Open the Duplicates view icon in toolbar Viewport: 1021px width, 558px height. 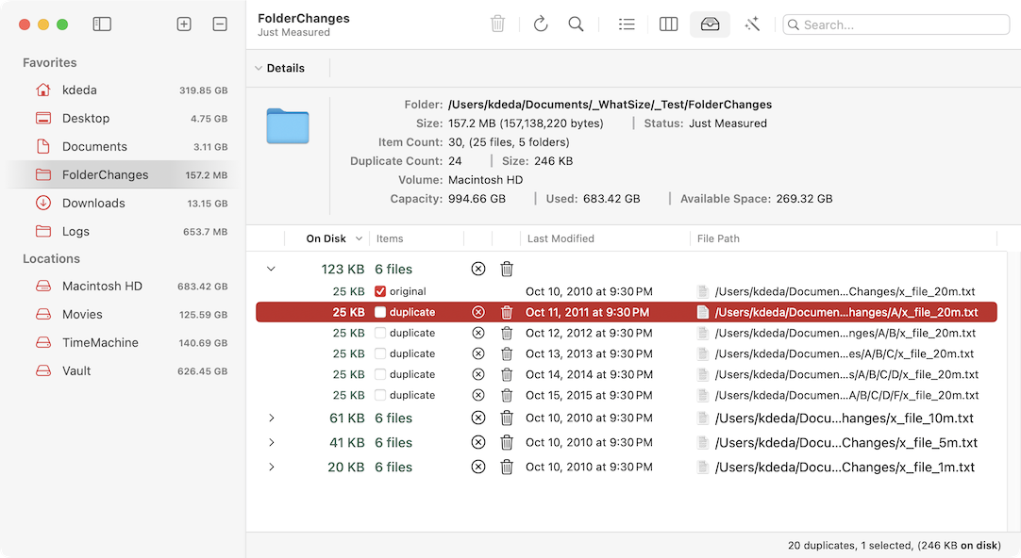(710, 25)
